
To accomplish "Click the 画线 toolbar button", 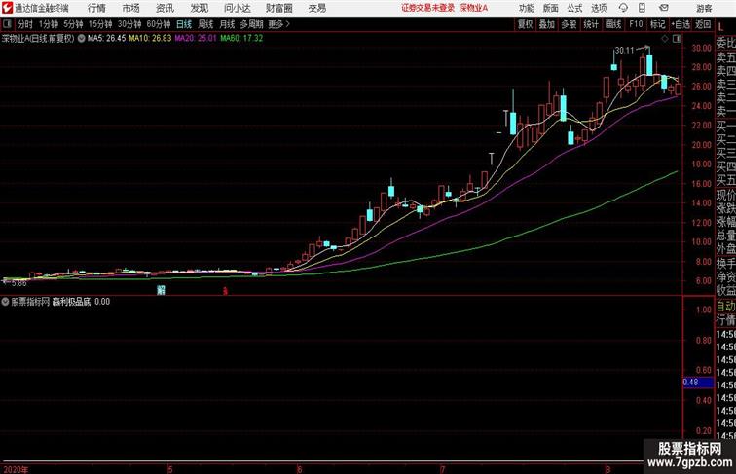I will click(x=613, y=24).
